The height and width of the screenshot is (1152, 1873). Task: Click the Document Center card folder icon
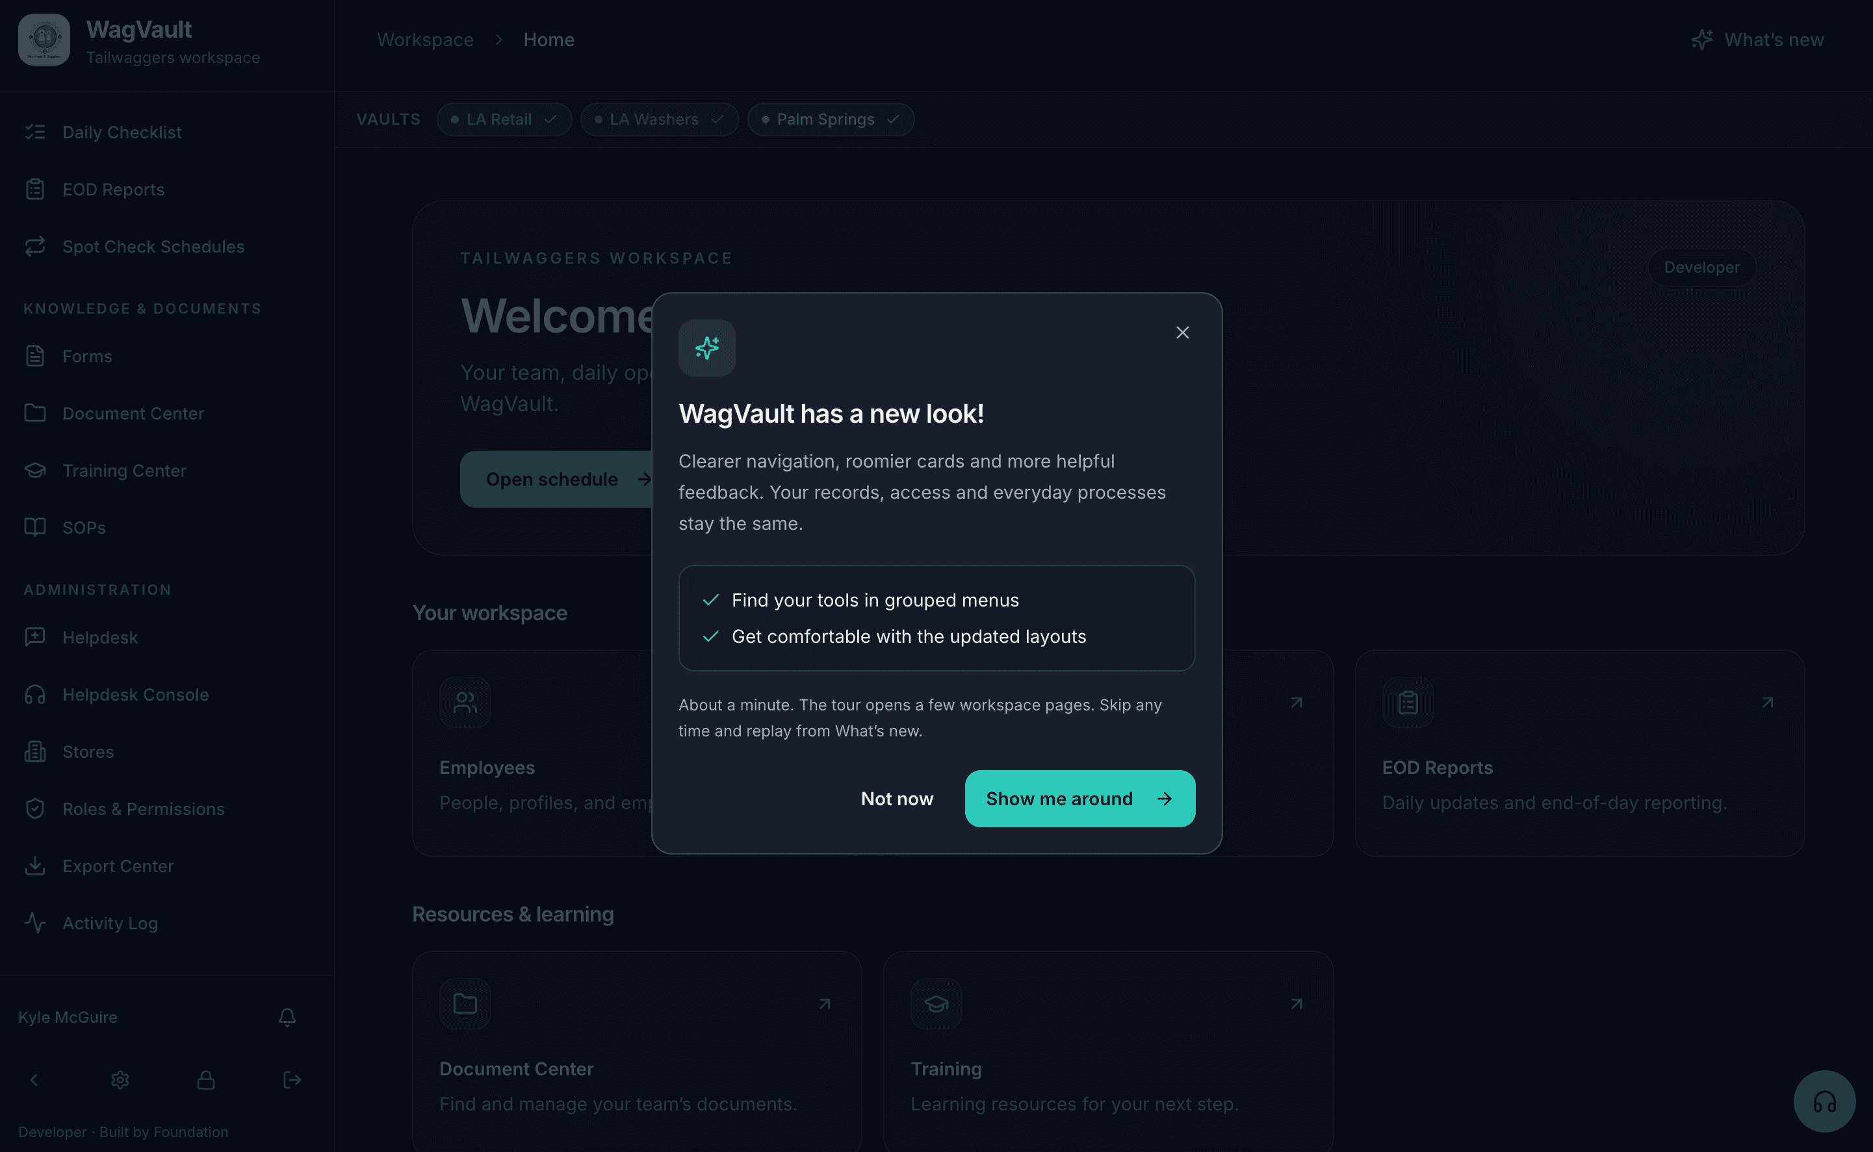[465, 1003]
